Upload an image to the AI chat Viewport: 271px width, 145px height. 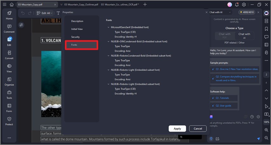[x=217, y=139]
